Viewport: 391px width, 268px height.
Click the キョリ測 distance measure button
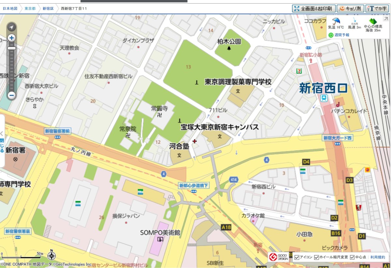[350, 8]
